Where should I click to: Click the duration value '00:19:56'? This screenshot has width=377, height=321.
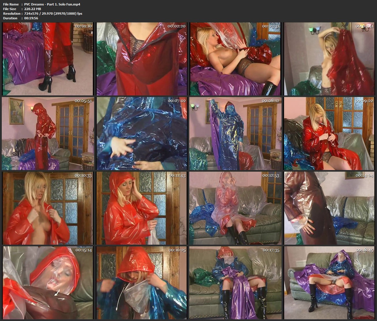[31, 18]
